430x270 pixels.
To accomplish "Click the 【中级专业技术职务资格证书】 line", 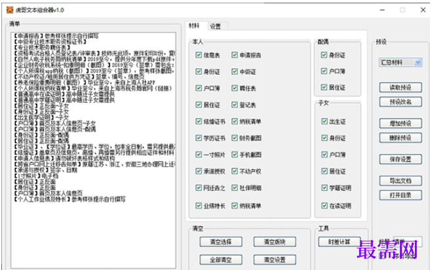I will 50,42.
